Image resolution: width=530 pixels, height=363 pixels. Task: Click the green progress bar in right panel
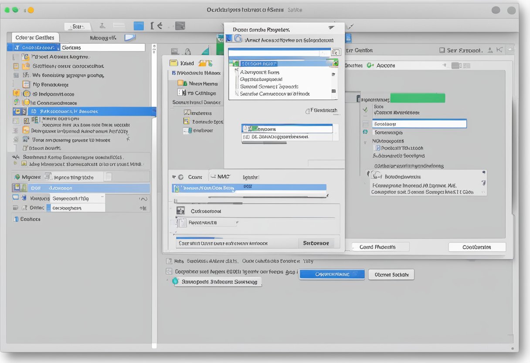[417, 98]
